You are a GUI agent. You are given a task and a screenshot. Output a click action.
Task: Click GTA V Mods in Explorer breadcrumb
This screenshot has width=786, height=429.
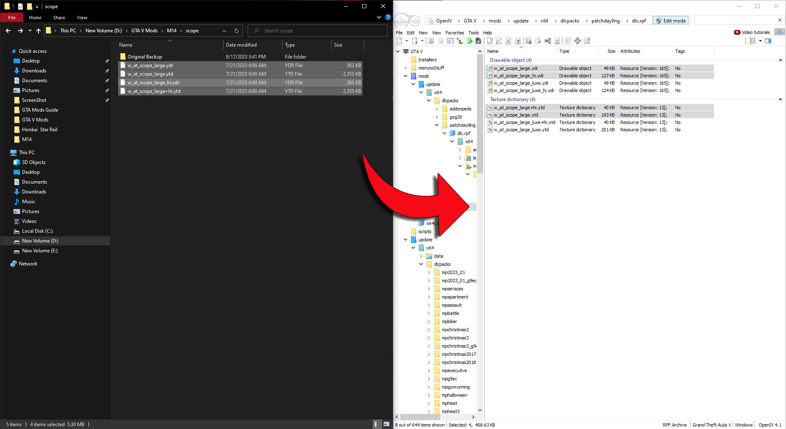click(144, 31)
